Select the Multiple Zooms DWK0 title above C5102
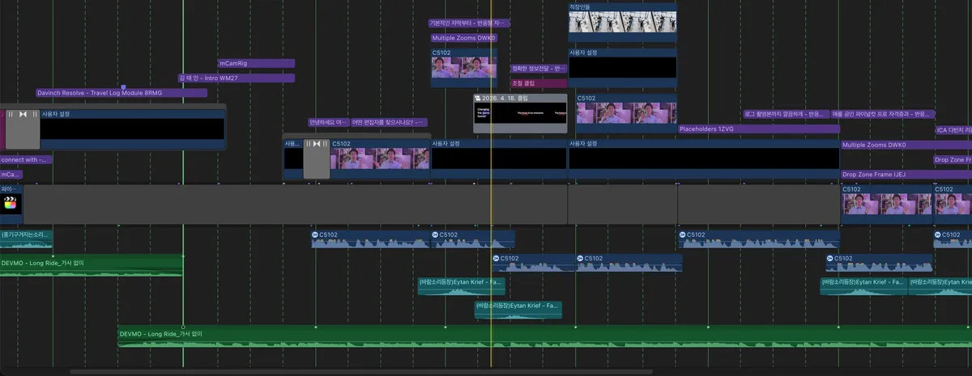Screen dimensions: 972x376 coord(463,37)
